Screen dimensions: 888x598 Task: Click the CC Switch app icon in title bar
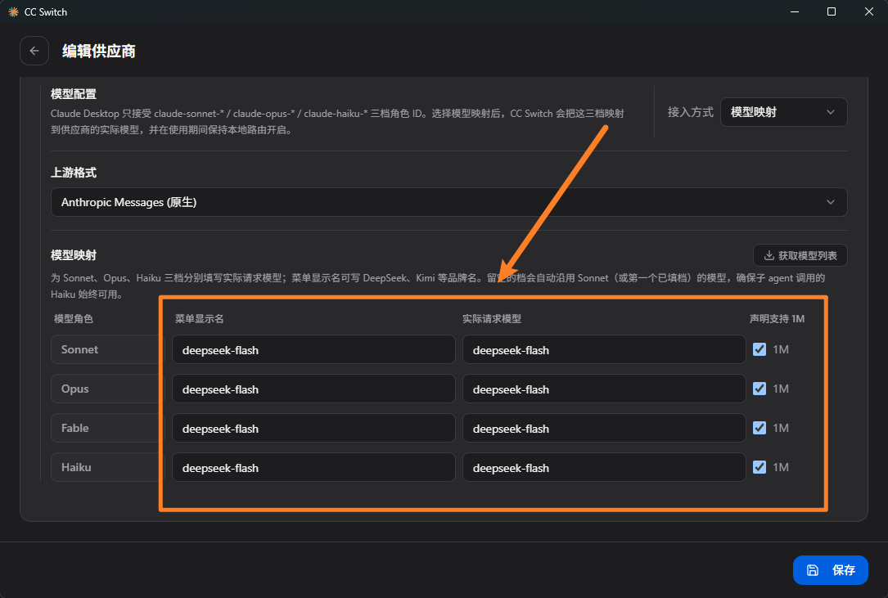pyautogui.click(x=13, y=12)
